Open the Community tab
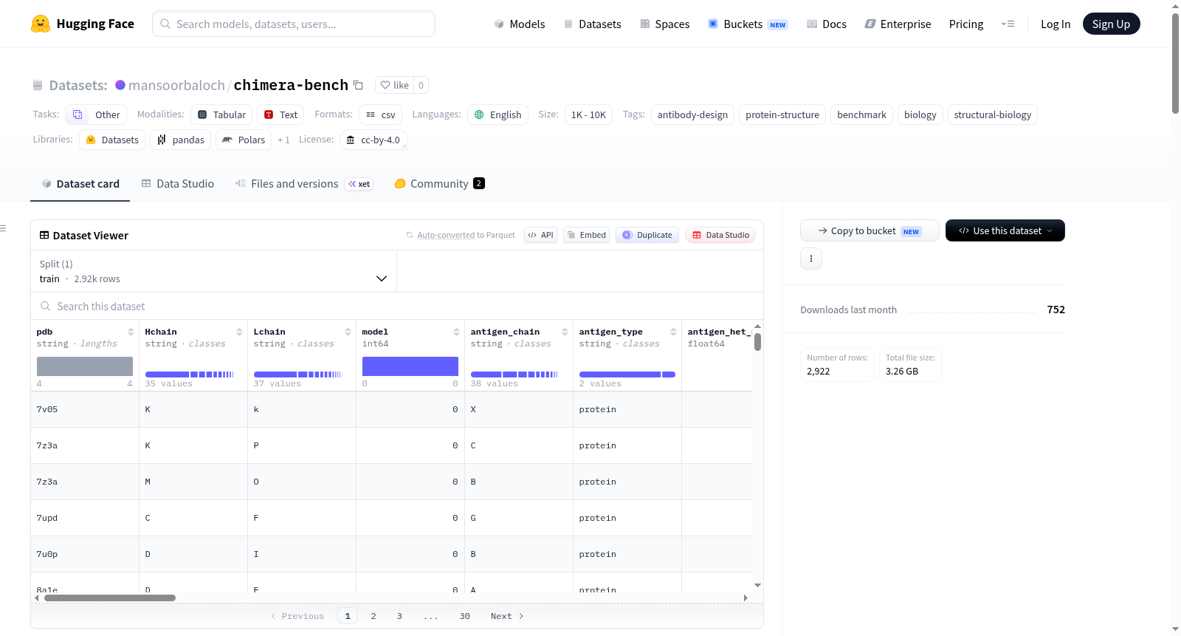 (439, 183)
